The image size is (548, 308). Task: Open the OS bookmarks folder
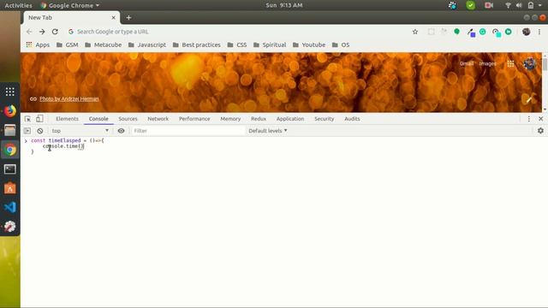click(341, 44)
